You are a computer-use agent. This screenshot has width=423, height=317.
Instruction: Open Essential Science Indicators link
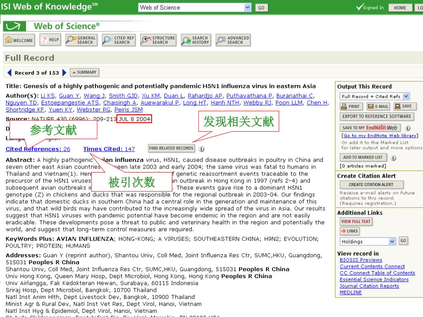click(374, 279)
